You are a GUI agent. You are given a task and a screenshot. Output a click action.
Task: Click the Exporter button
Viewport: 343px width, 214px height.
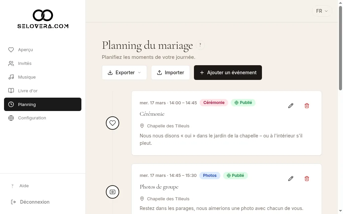[124, 73]
